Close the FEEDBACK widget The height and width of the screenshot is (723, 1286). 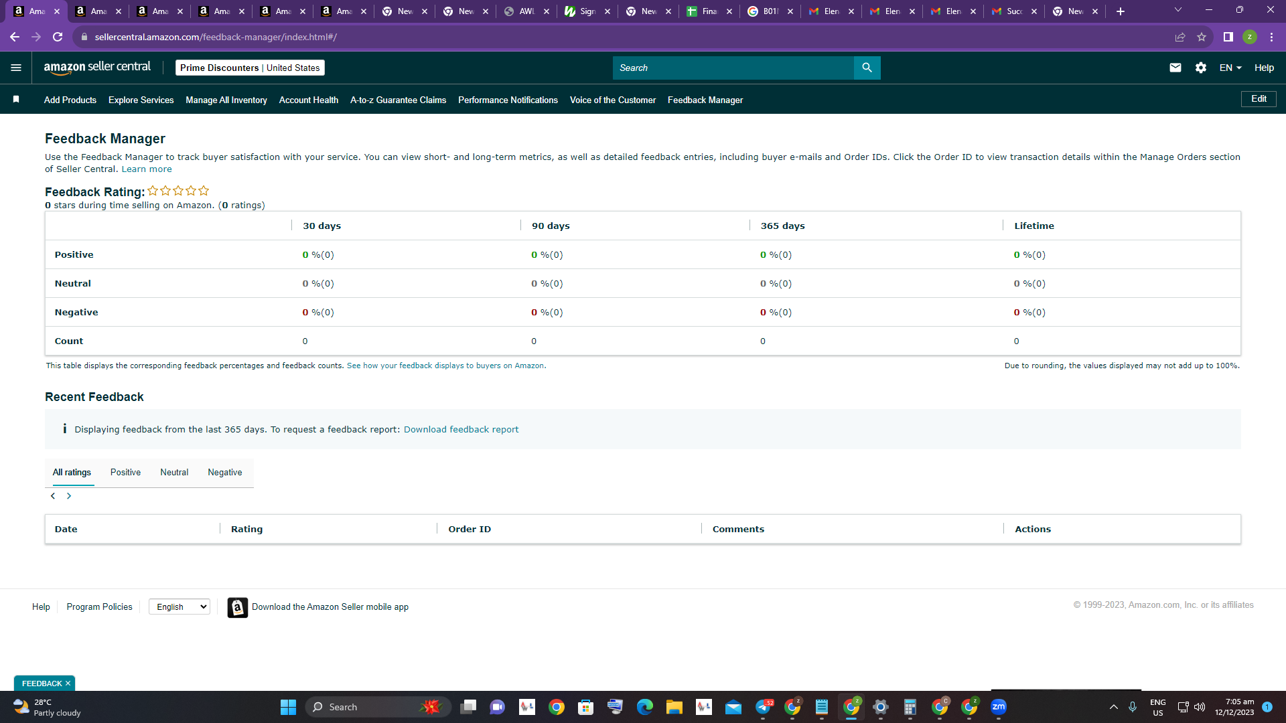[x=68, y=684]
